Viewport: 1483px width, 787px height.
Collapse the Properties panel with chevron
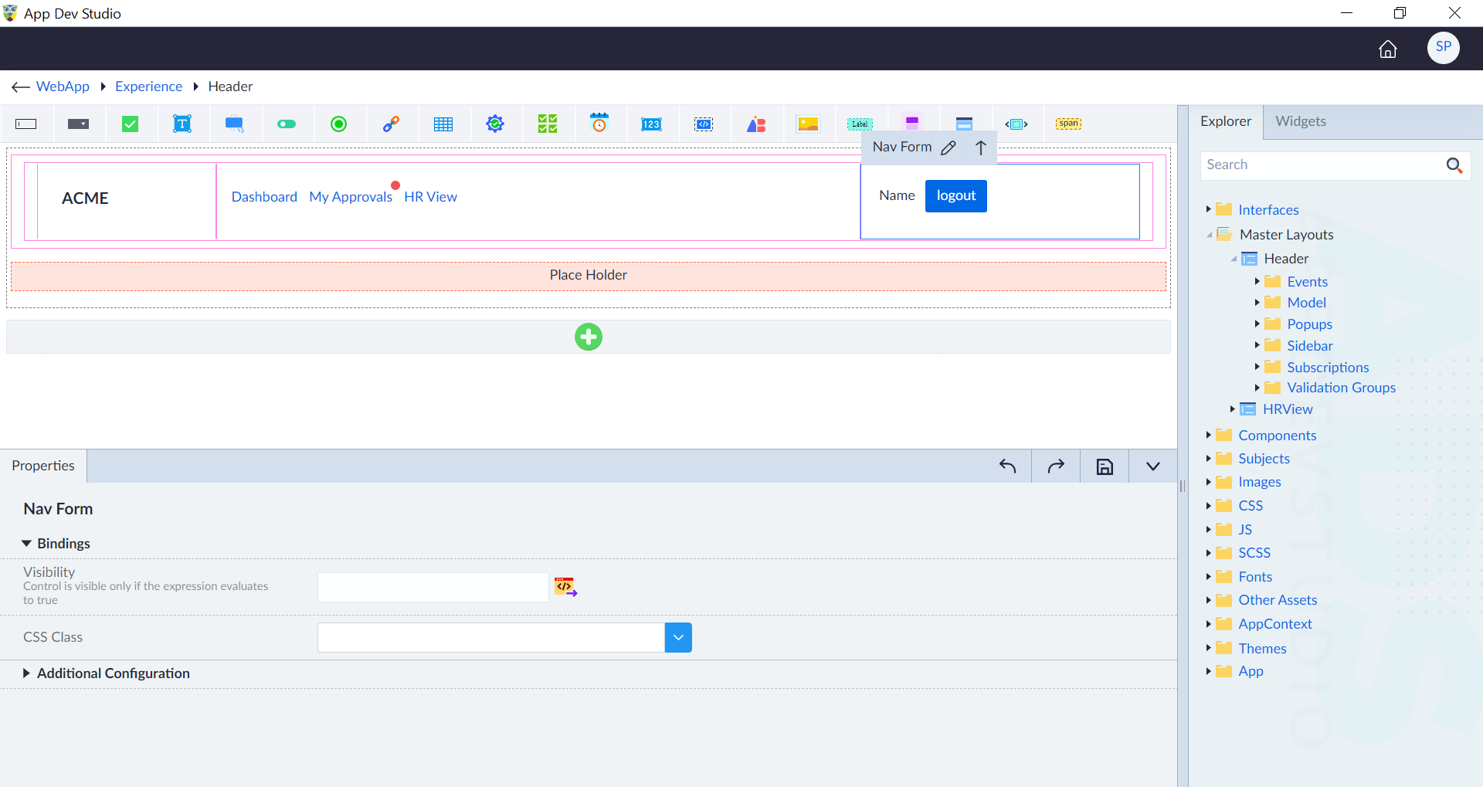[1153, 466]
